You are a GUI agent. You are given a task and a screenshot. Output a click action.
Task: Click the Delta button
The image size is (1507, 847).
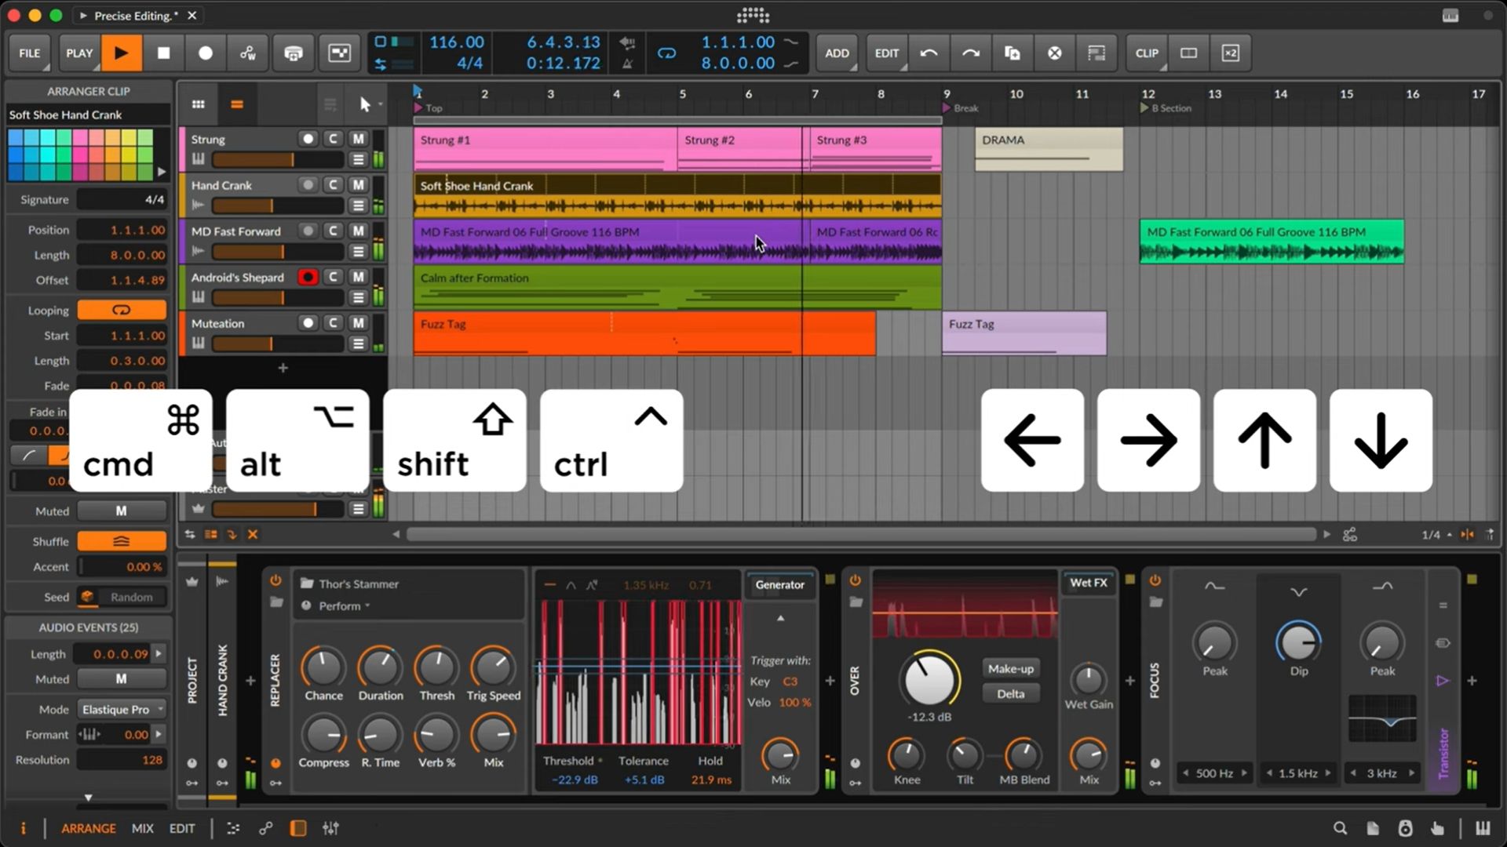point(1010,694)
